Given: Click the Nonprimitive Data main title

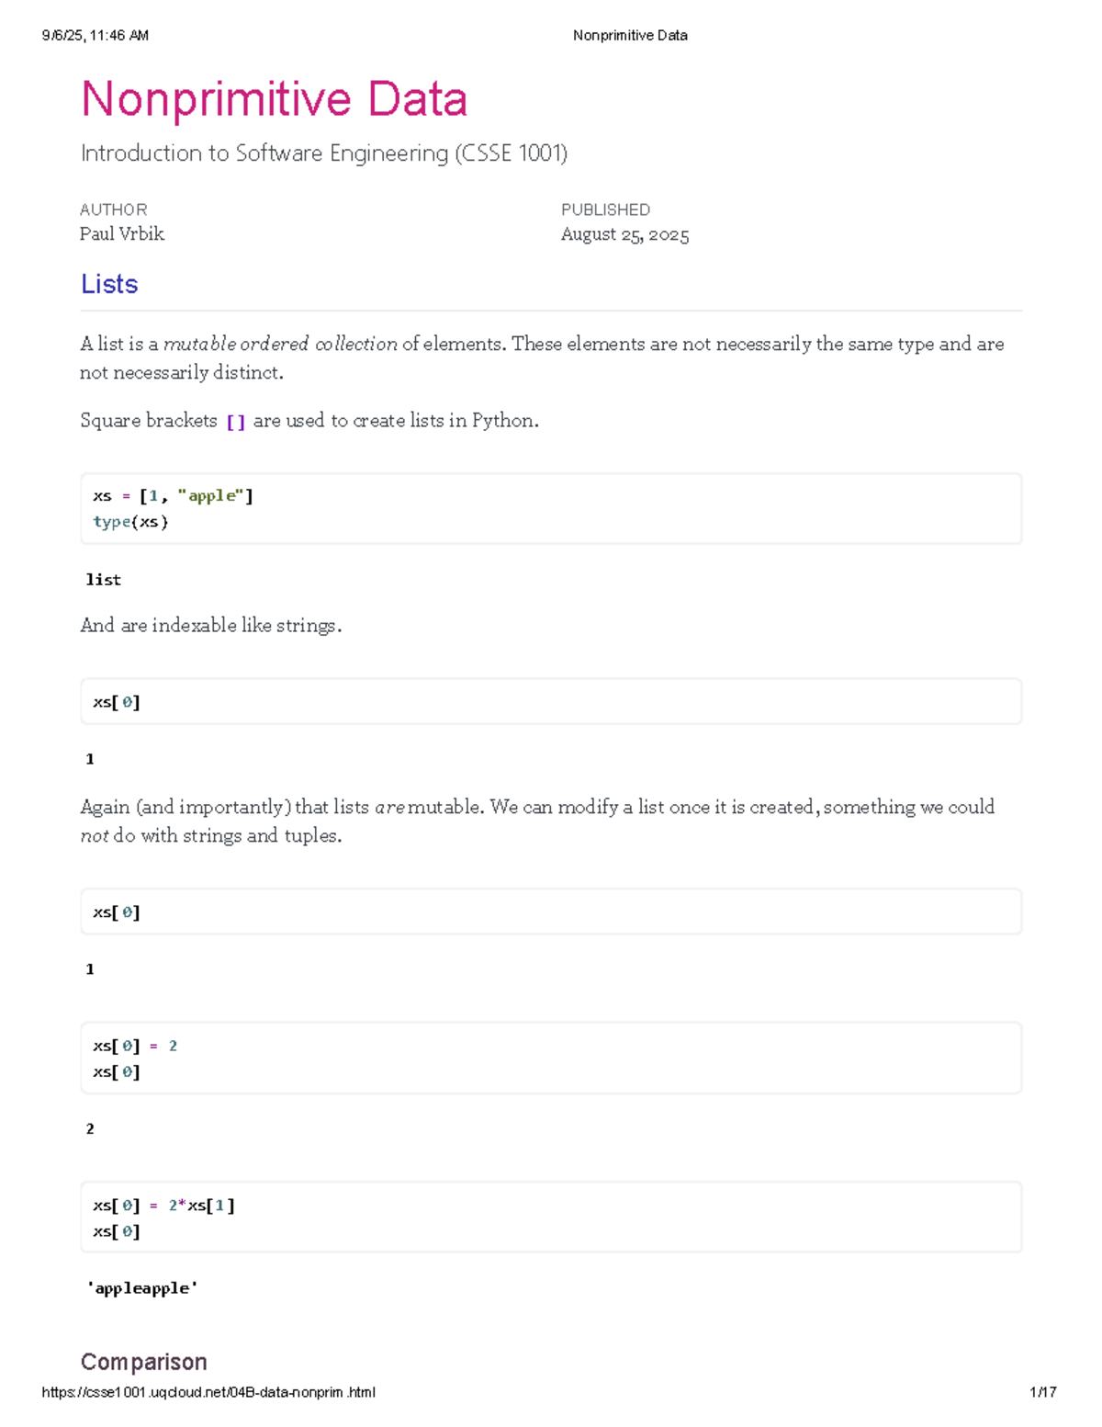Looking at the screenshot, I should click(x=275, y=99).
